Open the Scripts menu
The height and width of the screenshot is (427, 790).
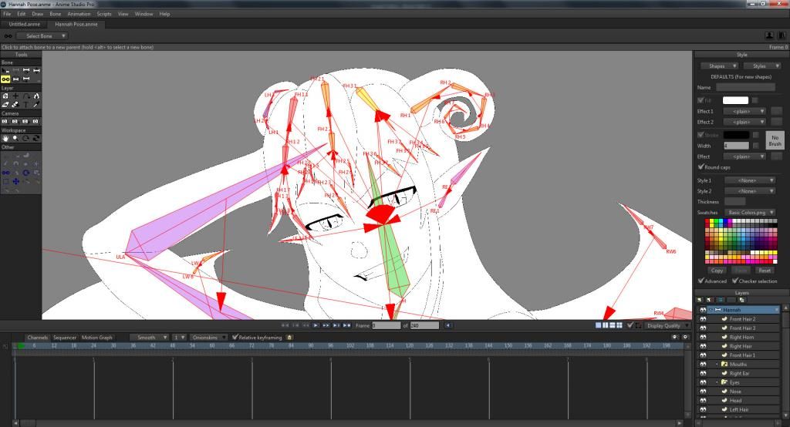pyautogui.click(x=104, y=14)
